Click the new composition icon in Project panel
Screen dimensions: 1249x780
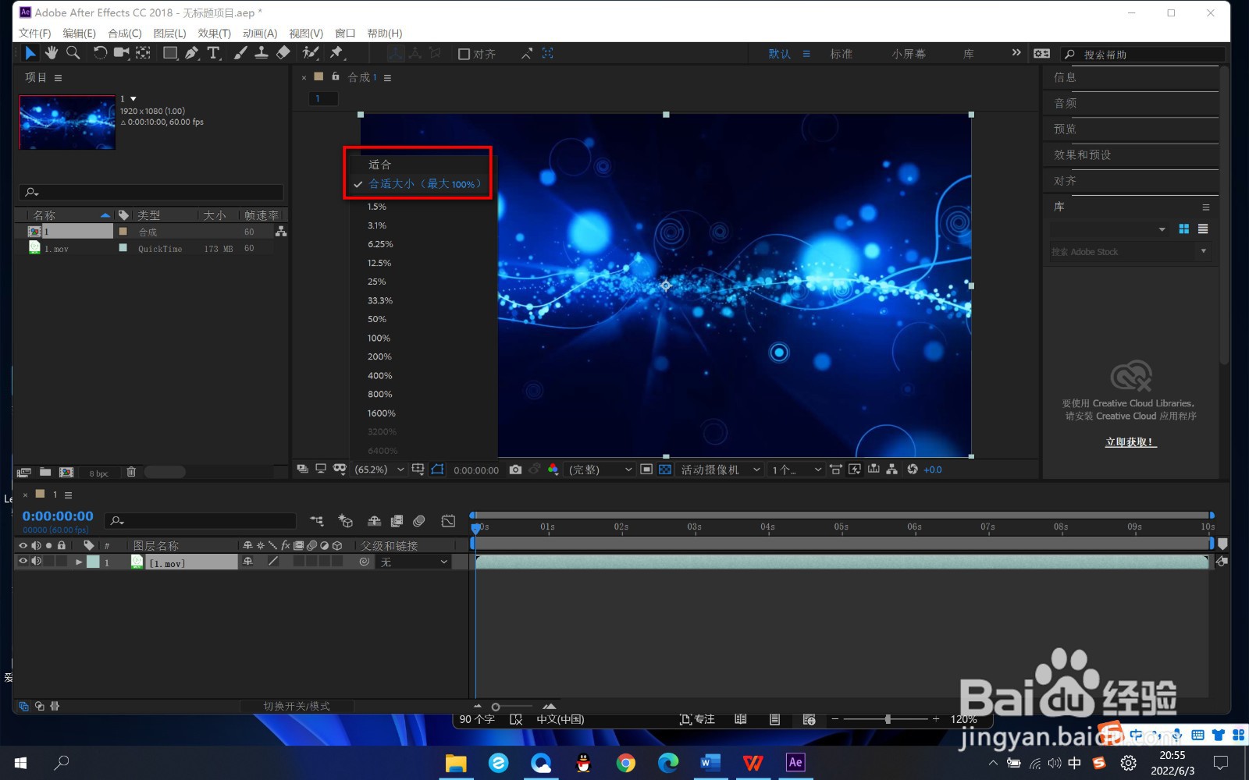tap(66, 472)
